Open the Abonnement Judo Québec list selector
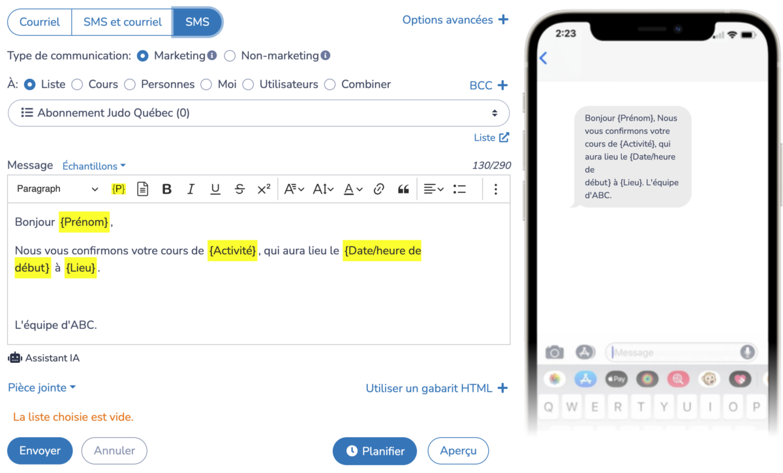 [x=258, y=113]
